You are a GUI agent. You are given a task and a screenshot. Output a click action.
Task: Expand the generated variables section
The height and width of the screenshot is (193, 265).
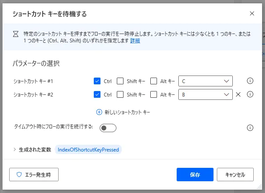(x=15, y=149)
